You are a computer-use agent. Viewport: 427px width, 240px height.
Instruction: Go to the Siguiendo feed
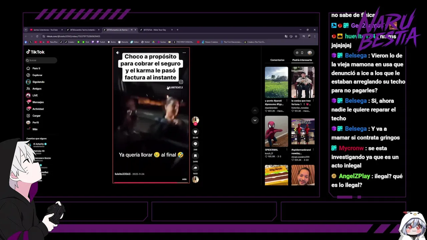(35, 82)
